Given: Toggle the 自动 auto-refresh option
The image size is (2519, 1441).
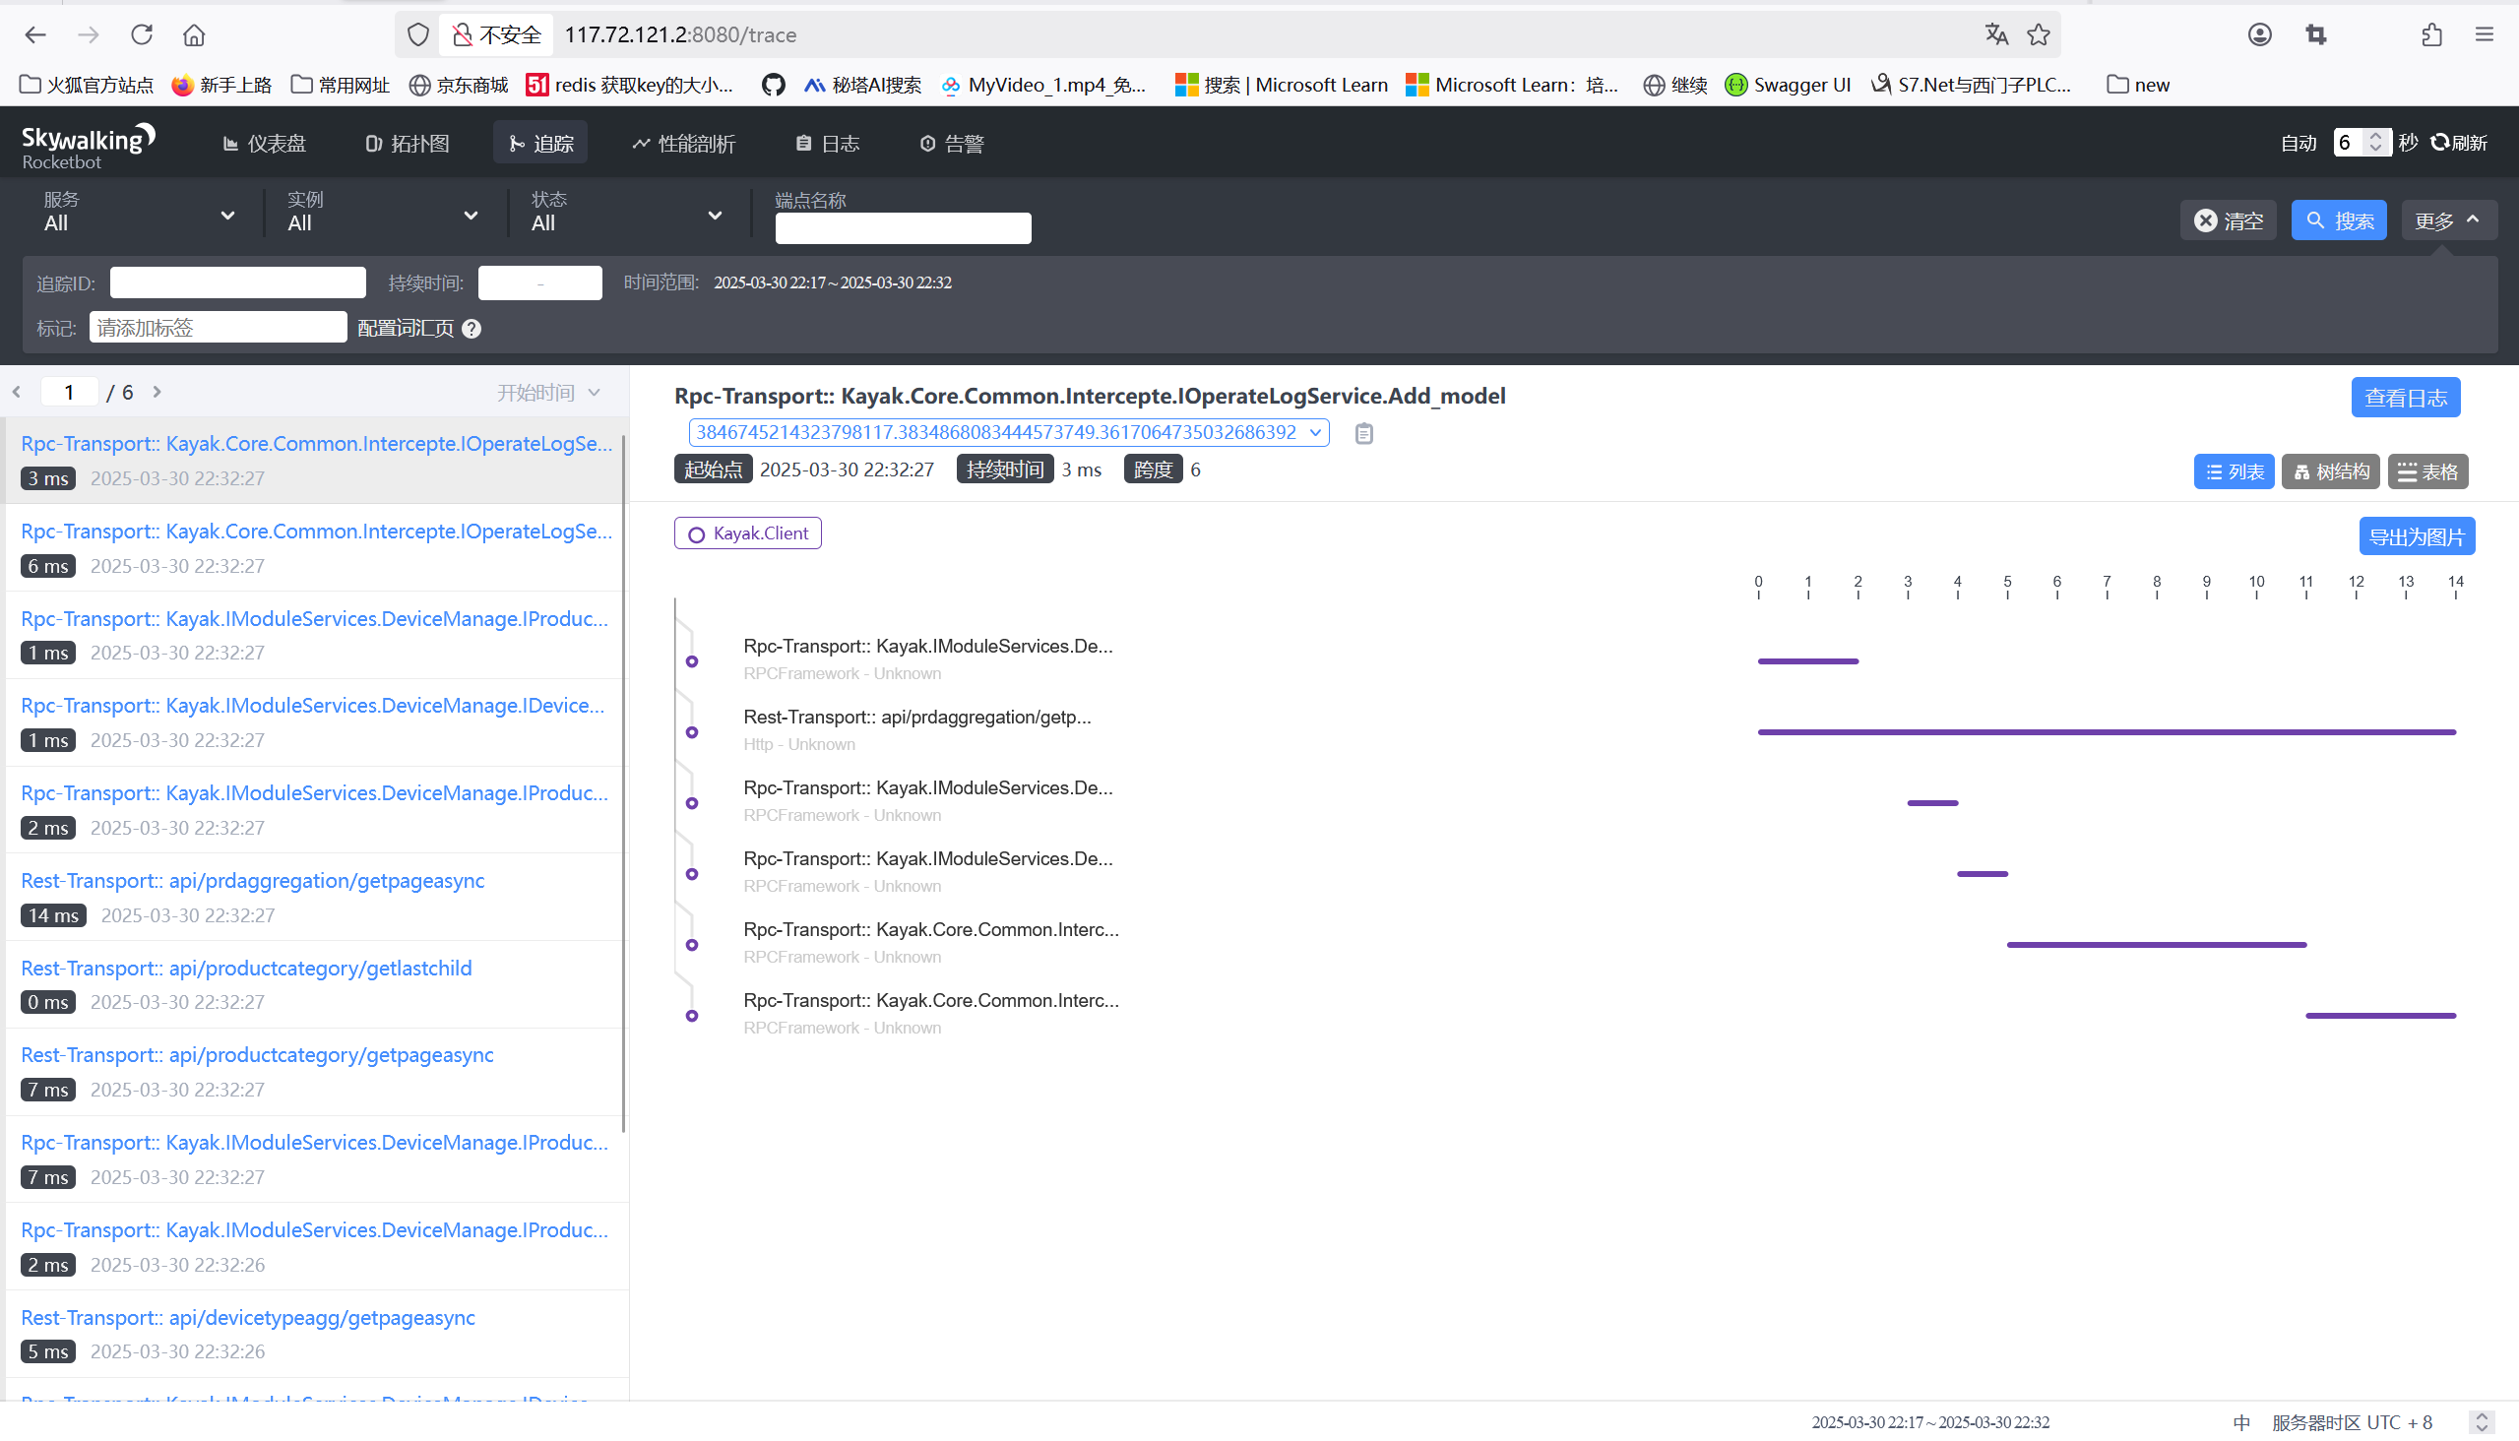Looking at the screenshot, I should (x=2298, y=143).
